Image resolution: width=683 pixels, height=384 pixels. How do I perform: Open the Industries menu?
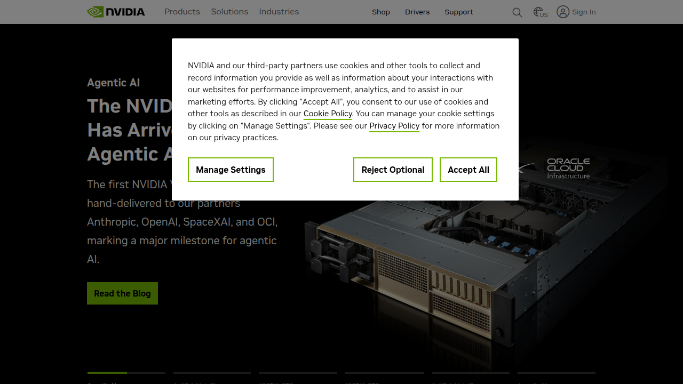(279, 12)
